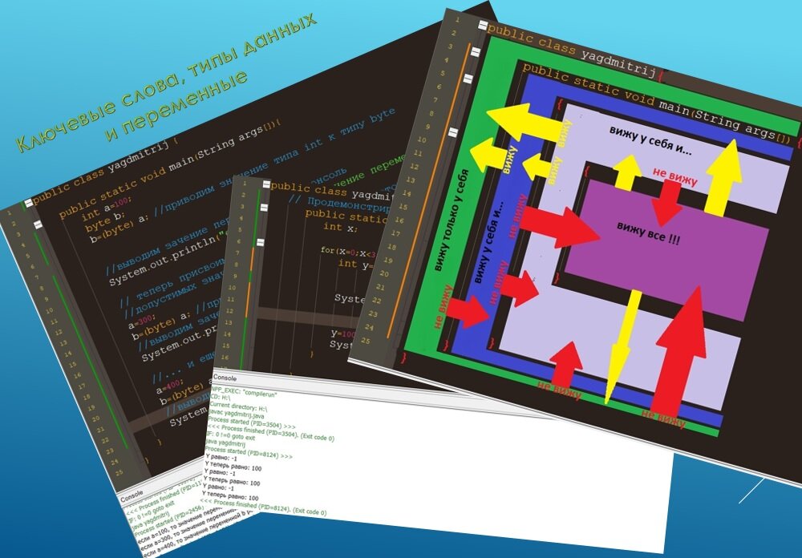Click the slide title 'Ключевые слова, типы данных'
The width and height of the screenshot is (802, 558).
coord(168,83)
